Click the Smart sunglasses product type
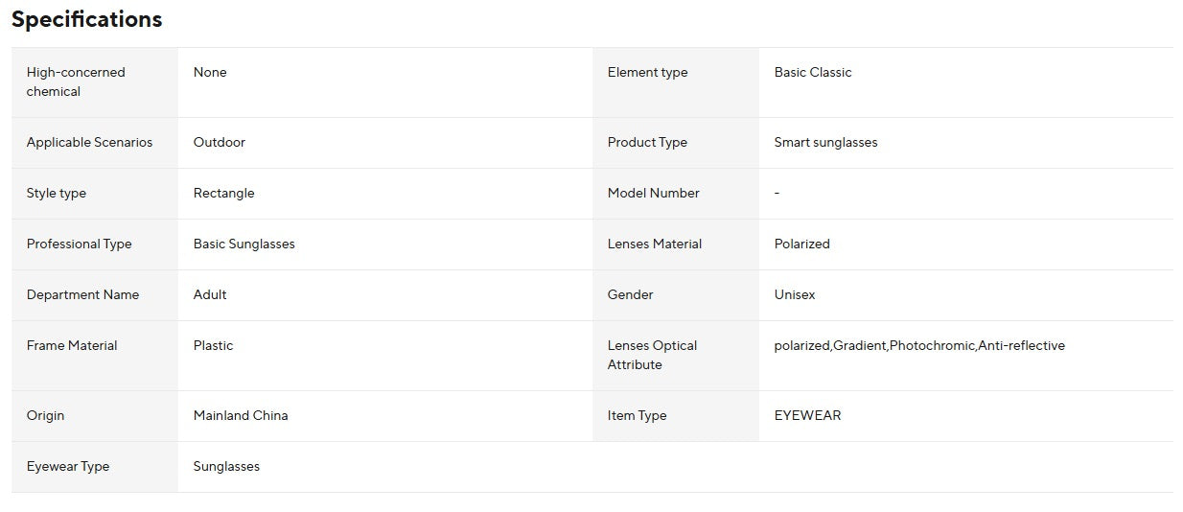The image size is (1183, 512). [825, 142]
